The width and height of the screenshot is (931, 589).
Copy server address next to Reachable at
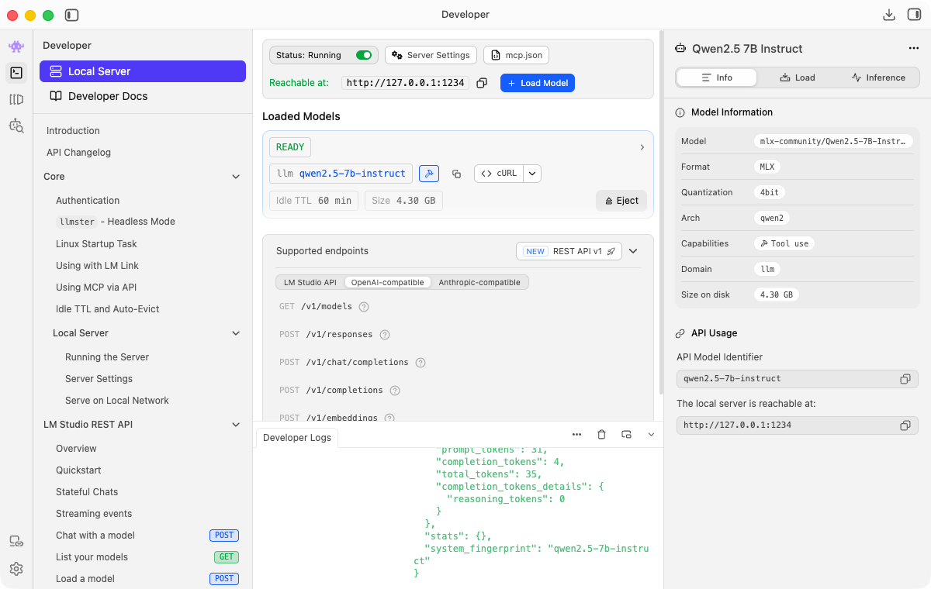click(x=482, y=83)
